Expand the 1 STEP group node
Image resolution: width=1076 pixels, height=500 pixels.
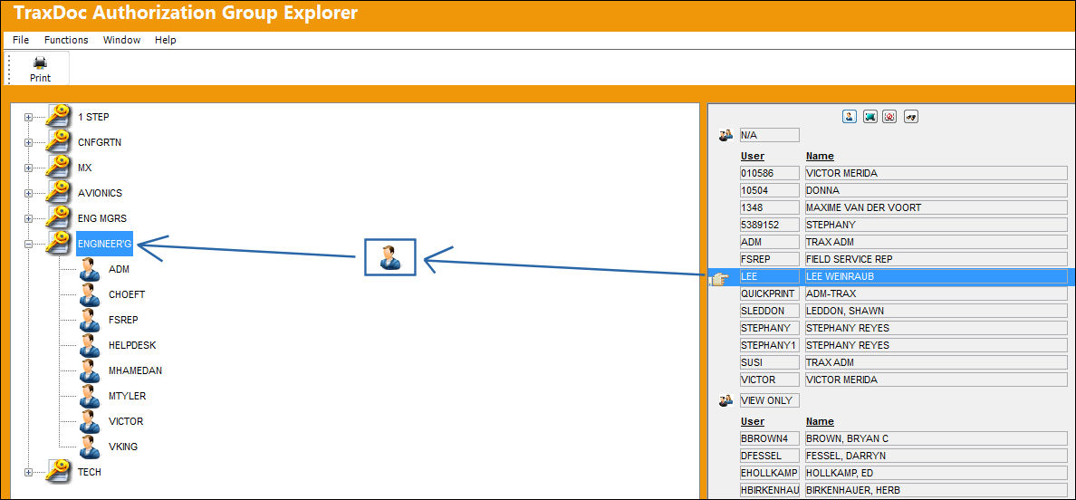(x=28, y=117)
